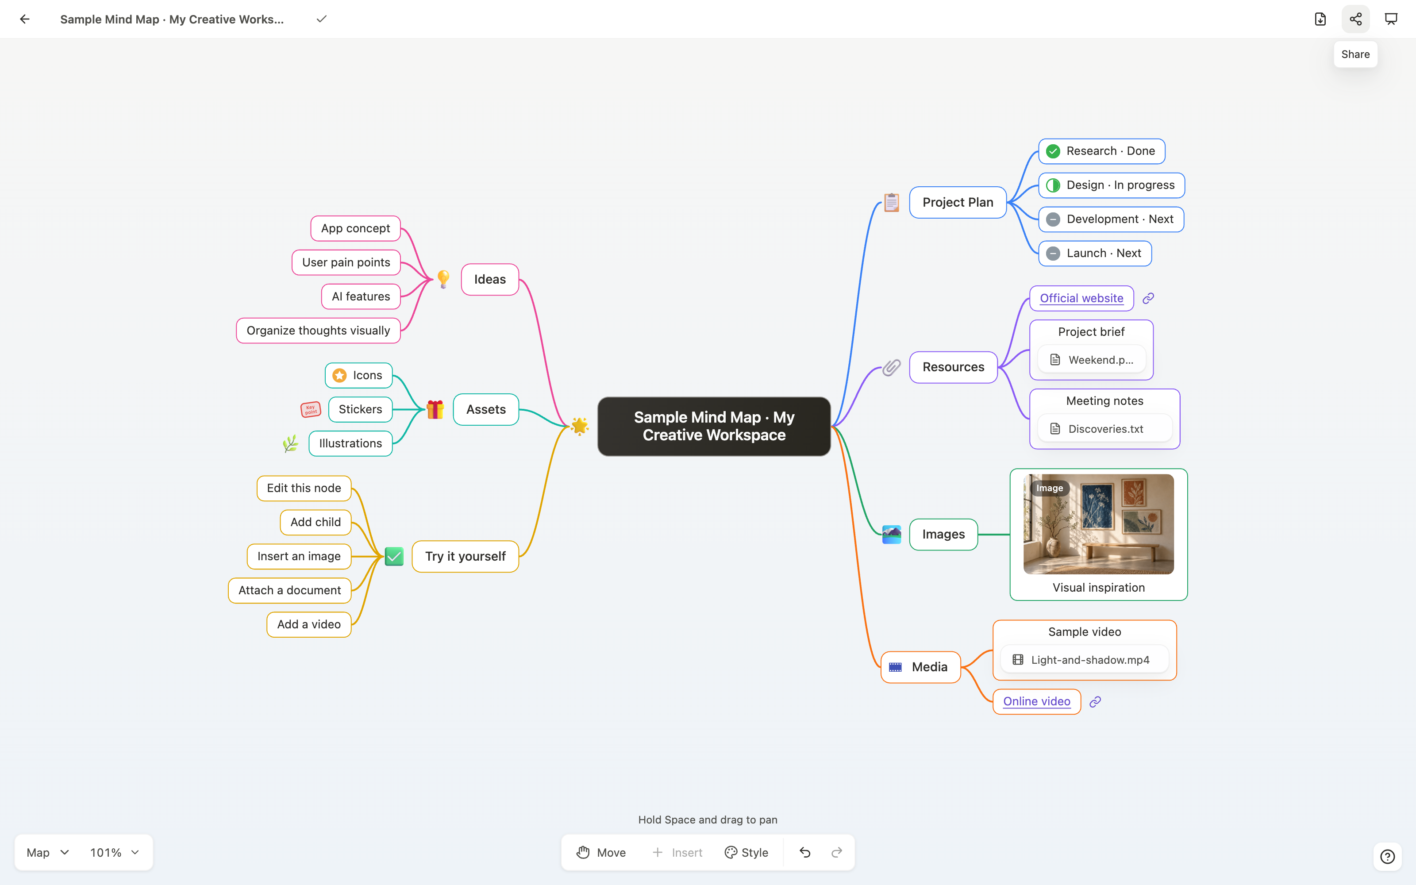
Task: Redo the last action
Action: click(x=837, y=852)
